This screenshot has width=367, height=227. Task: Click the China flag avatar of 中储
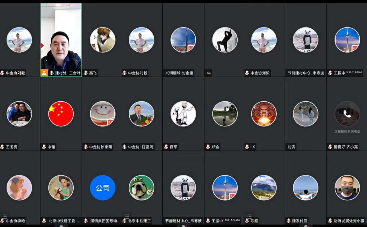click(61, 114)
